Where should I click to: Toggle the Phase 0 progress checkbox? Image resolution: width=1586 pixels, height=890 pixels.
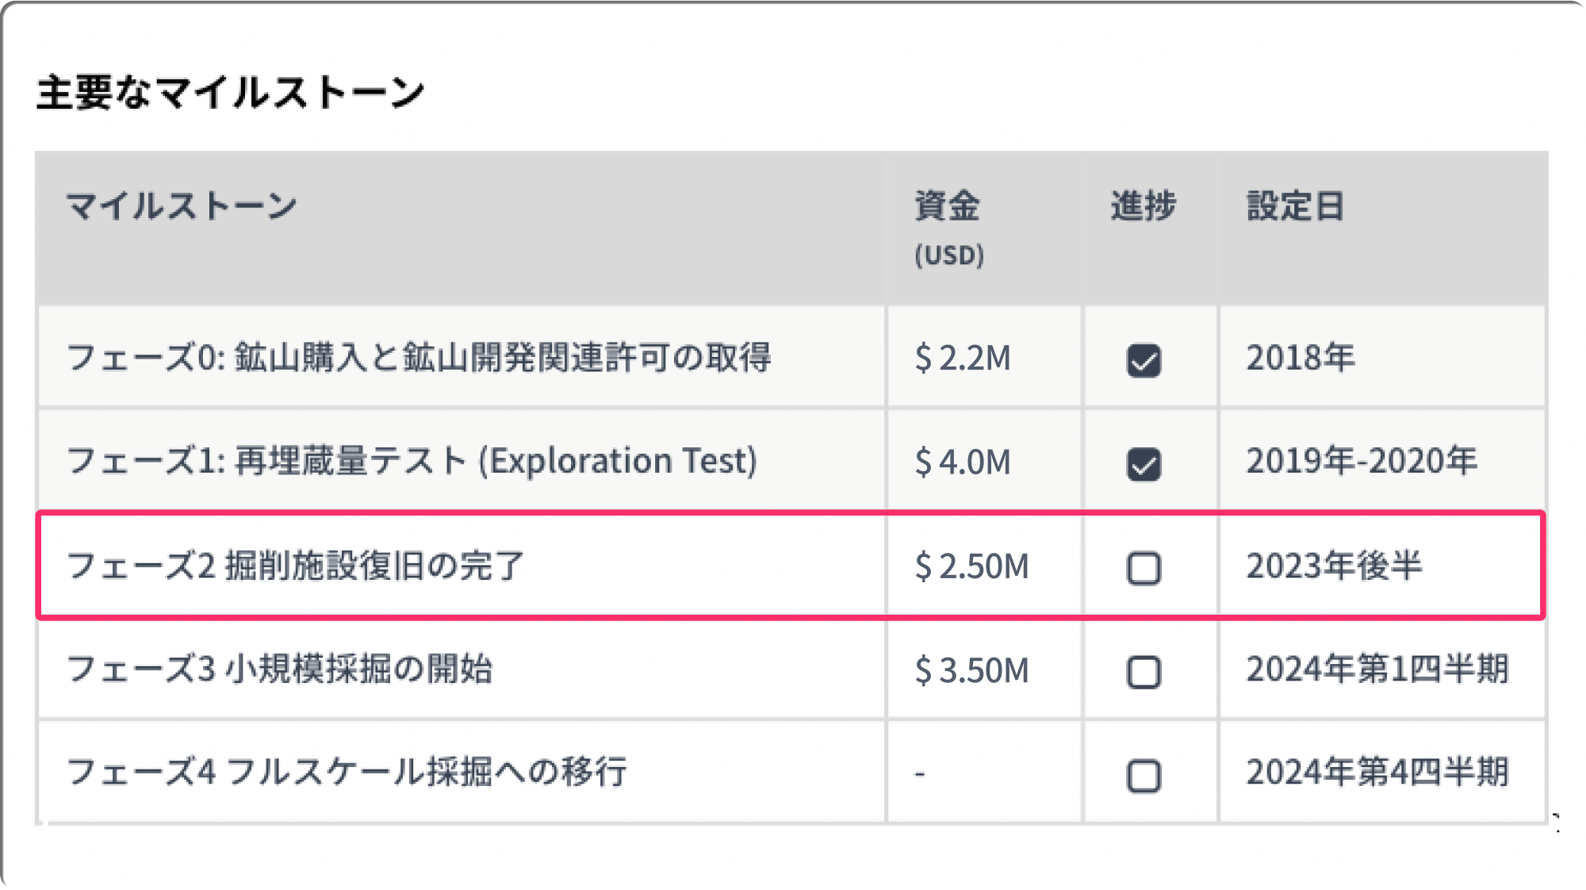[1144, 360]
